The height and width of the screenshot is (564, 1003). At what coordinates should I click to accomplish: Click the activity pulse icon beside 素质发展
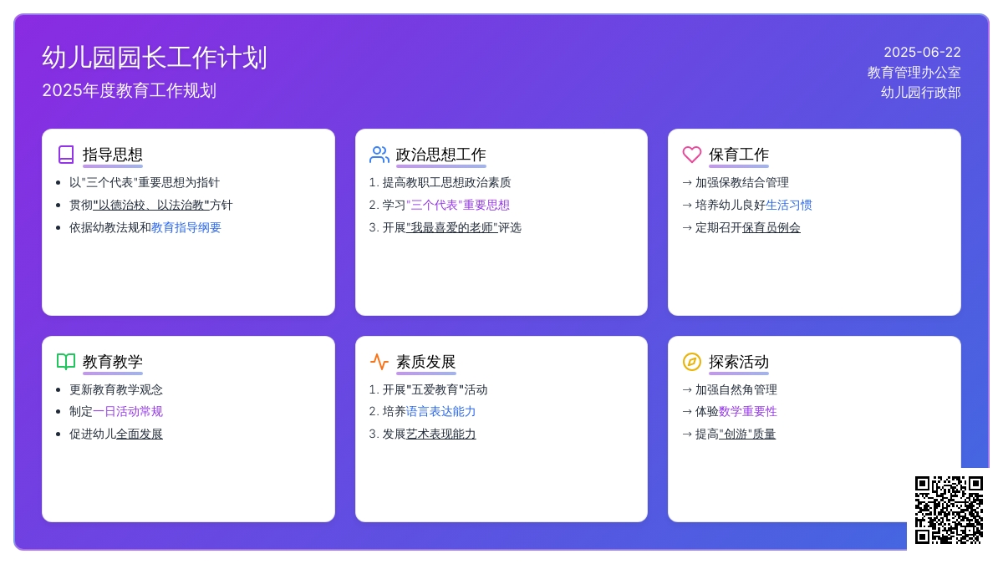point(379,362)
